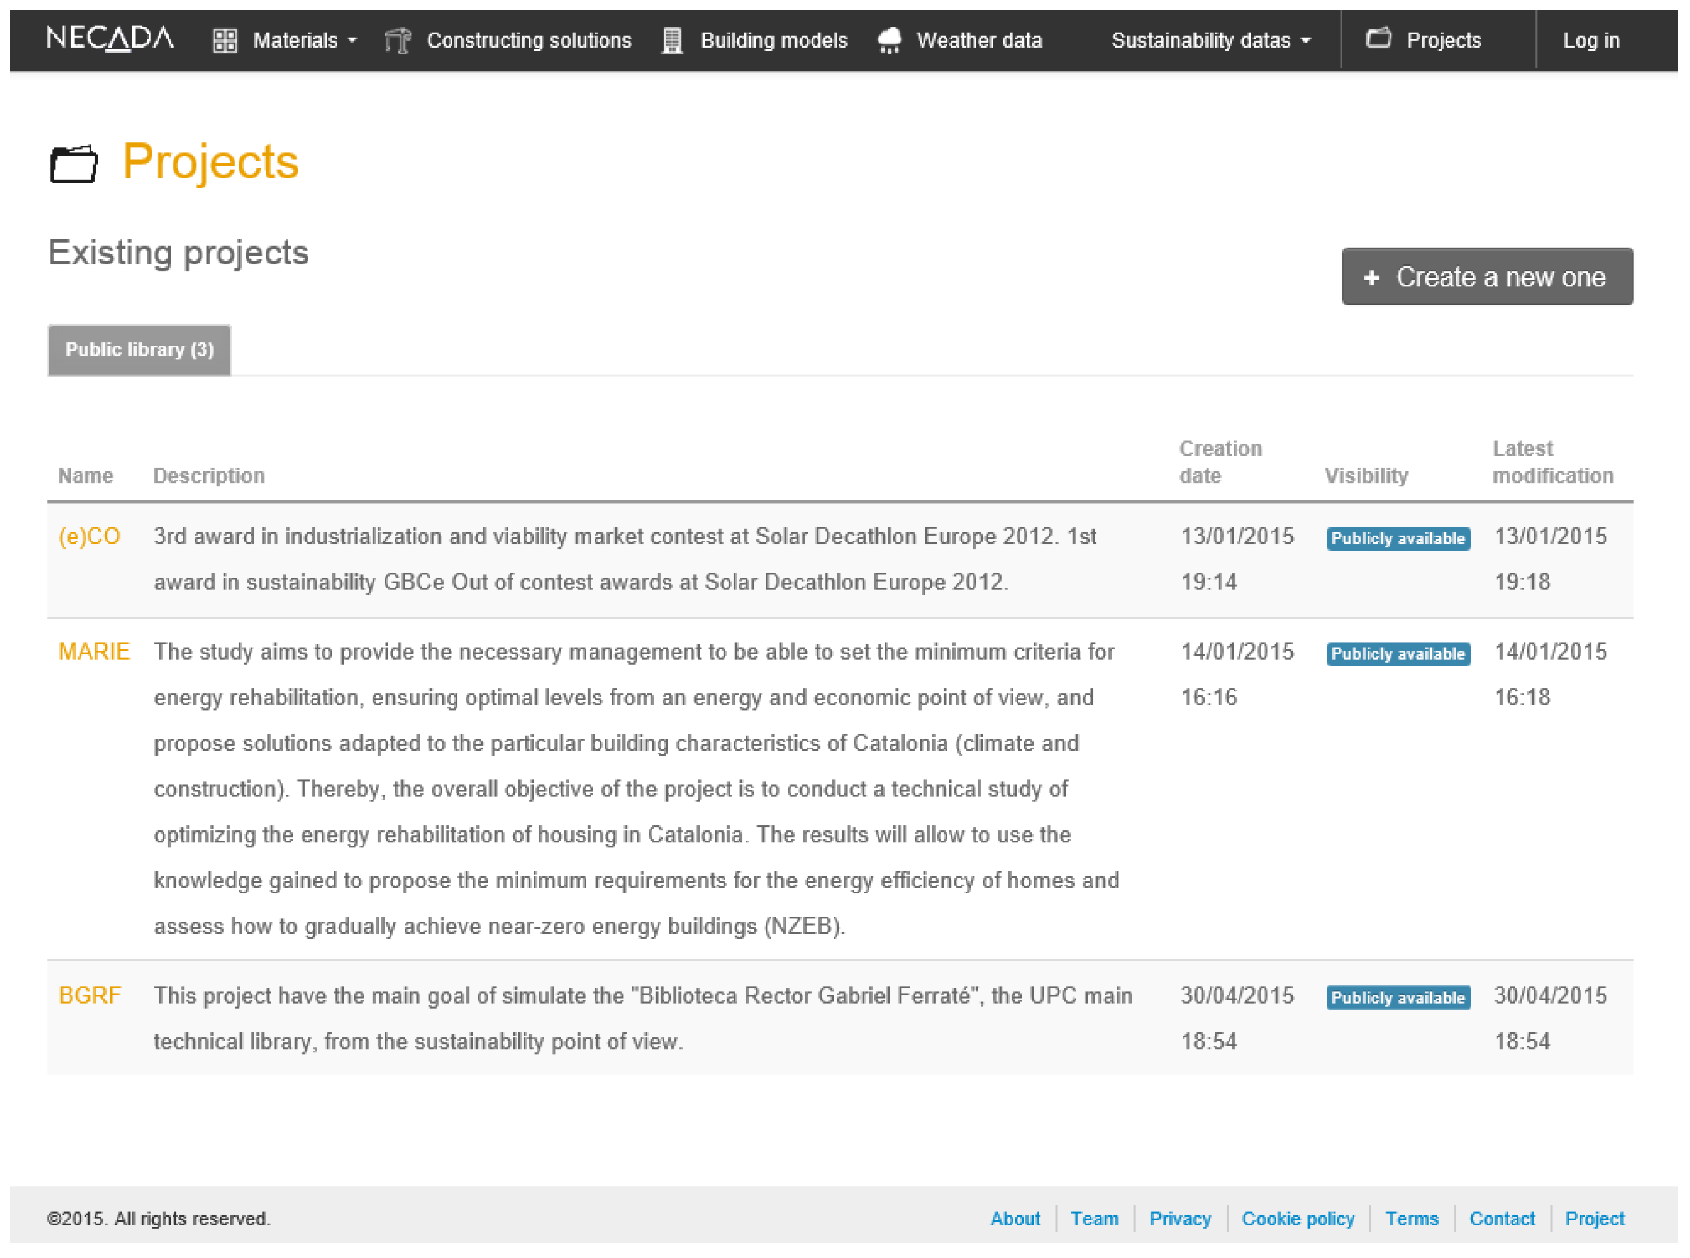Click the large folder icon beside Projects heading
Image resolution: width=1690 pixels, height=1258 pixels.
click(x=74, y=163)
